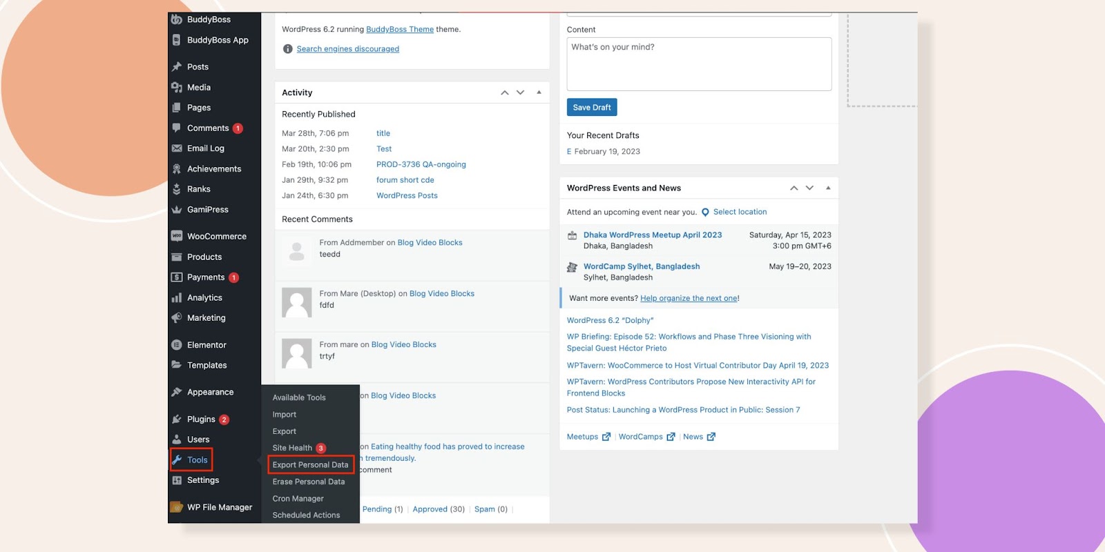Image resolution: width=1105 pixels, height=552 pixels.
Task: Filter comments by Pending (1)
Action: tap(383, 509)
